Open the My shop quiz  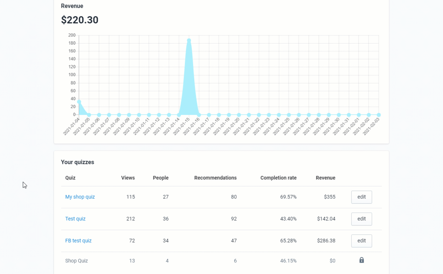tap(80, 197)
